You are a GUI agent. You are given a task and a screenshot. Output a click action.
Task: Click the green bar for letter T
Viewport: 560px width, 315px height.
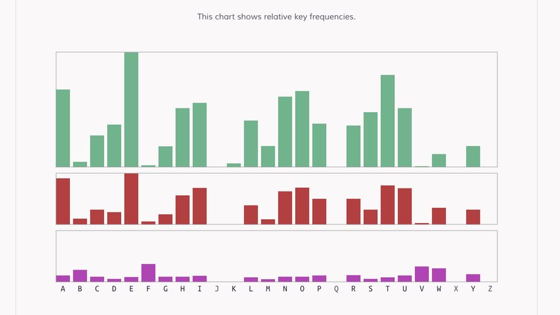coord(388,121)
